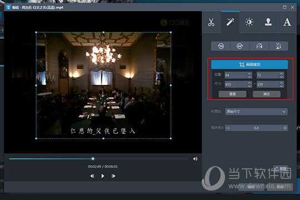Increase sync offset with the plus button
The width and height of the screenshot is (300, 200).
point(285,128)
